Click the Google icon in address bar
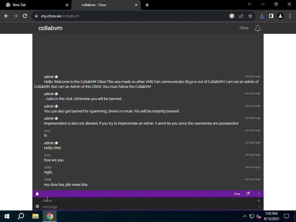This screenshot has width=296, height=222. click(232, 16)
